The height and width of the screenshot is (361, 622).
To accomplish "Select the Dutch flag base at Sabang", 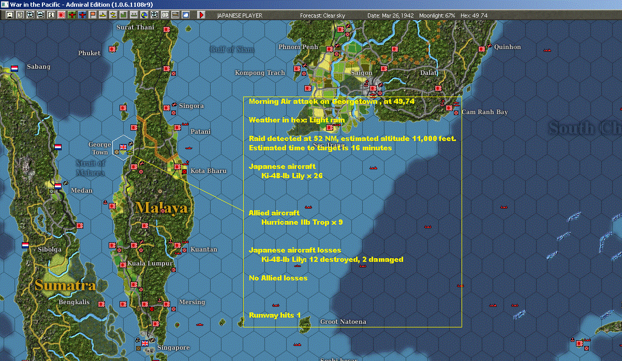I will tap(14, 68).
